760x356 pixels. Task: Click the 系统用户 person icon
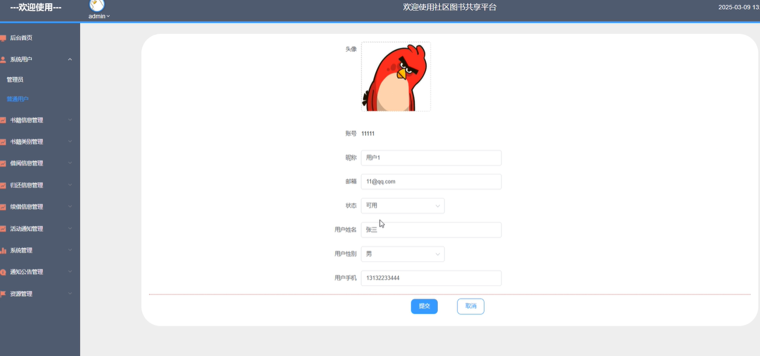(x=3, y=59)
